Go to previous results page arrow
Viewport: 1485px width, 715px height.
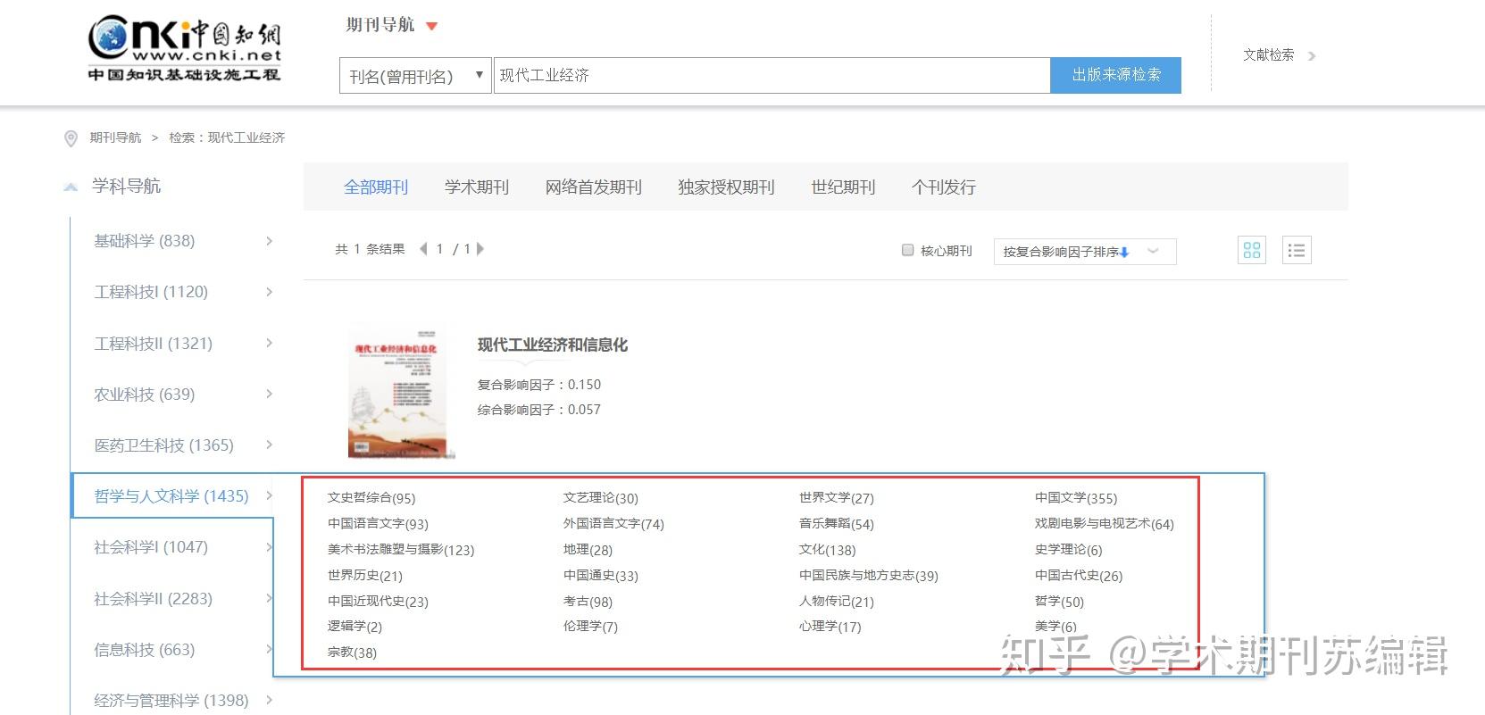click(x=423, y=249)
